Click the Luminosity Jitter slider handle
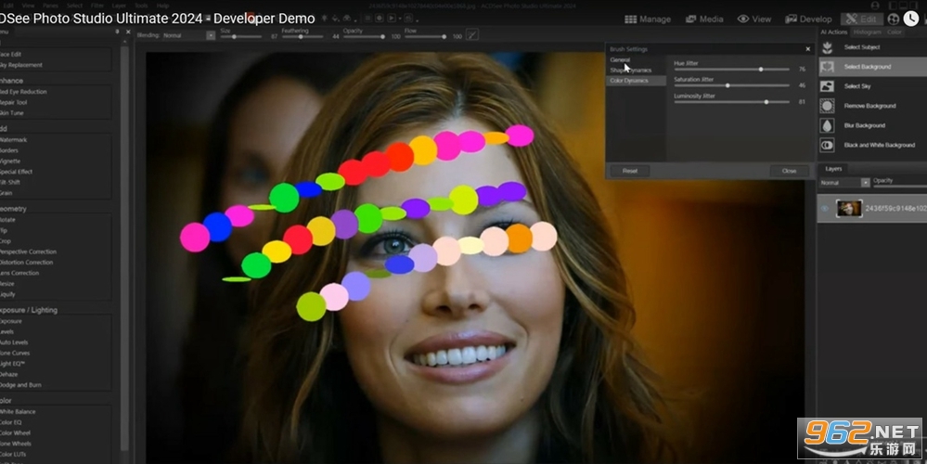 766,102
